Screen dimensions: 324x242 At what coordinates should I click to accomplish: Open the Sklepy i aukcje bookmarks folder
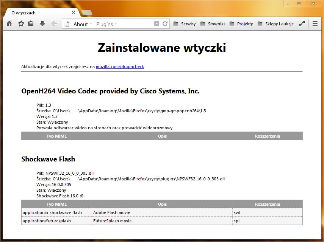(x=275, y=24)
